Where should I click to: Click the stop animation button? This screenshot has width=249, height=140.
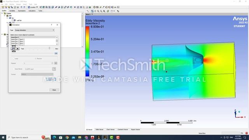point(18,49)
